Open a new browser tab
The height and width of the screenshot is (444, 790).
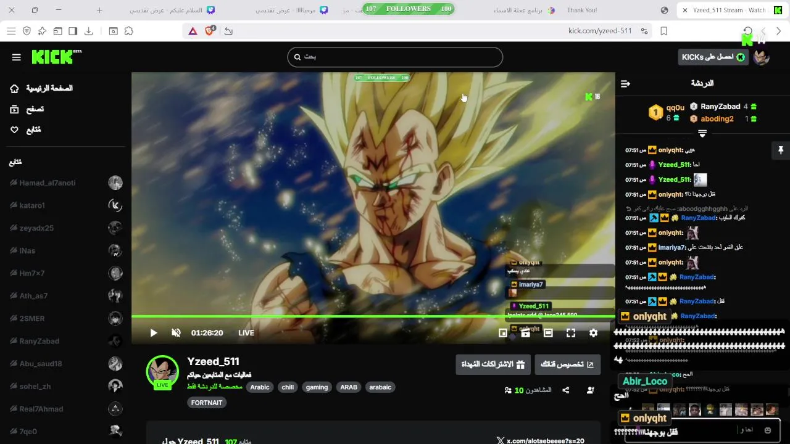[99, 10]
